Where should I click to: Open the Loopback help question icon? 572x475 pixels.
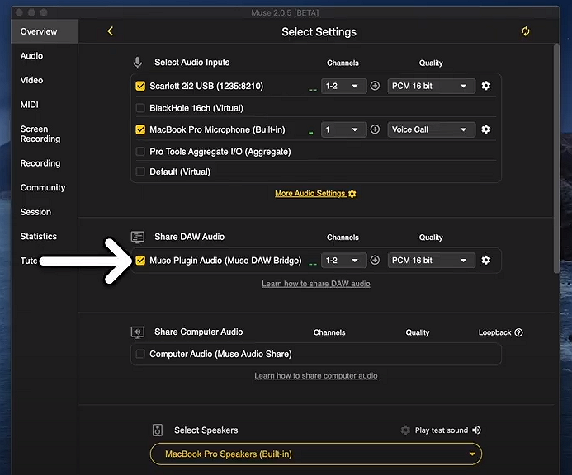point(518,332)
